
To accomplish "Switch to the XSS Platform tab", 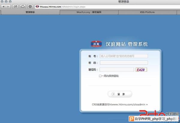I will 147,12.
